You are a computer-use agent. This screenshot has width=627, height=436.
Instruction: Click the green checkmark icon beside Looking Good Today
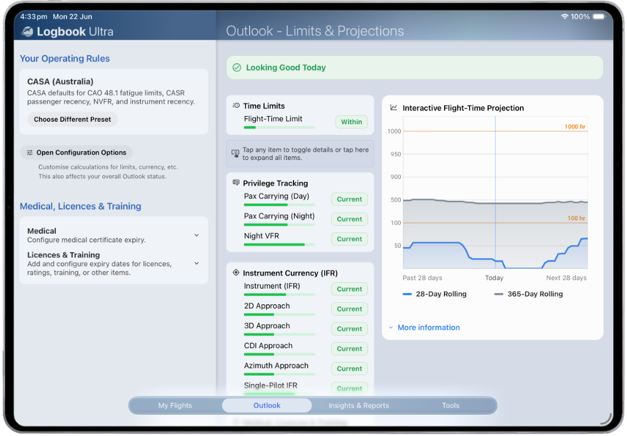[237, 68]
